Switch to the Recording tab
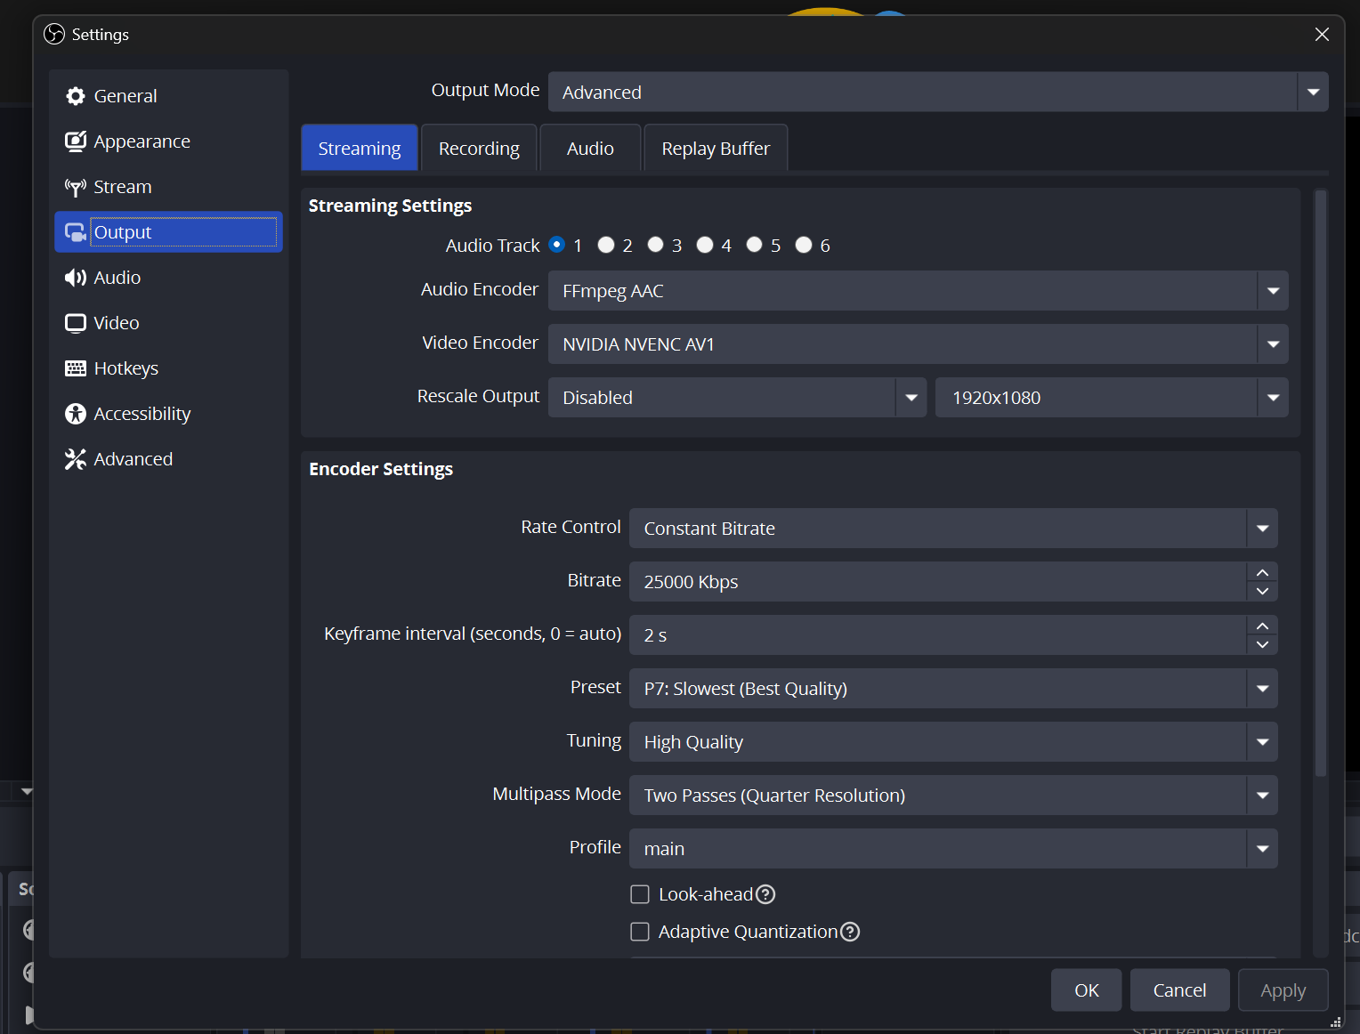 coord(479,149)
